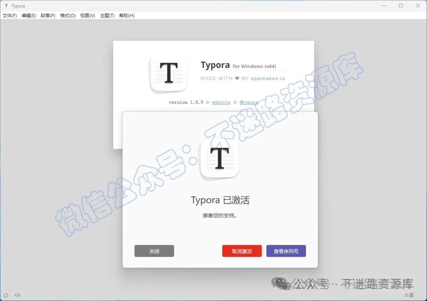The image size is (427, 301).
Task: Open the @typora link
Action: [x=249, y=102]
